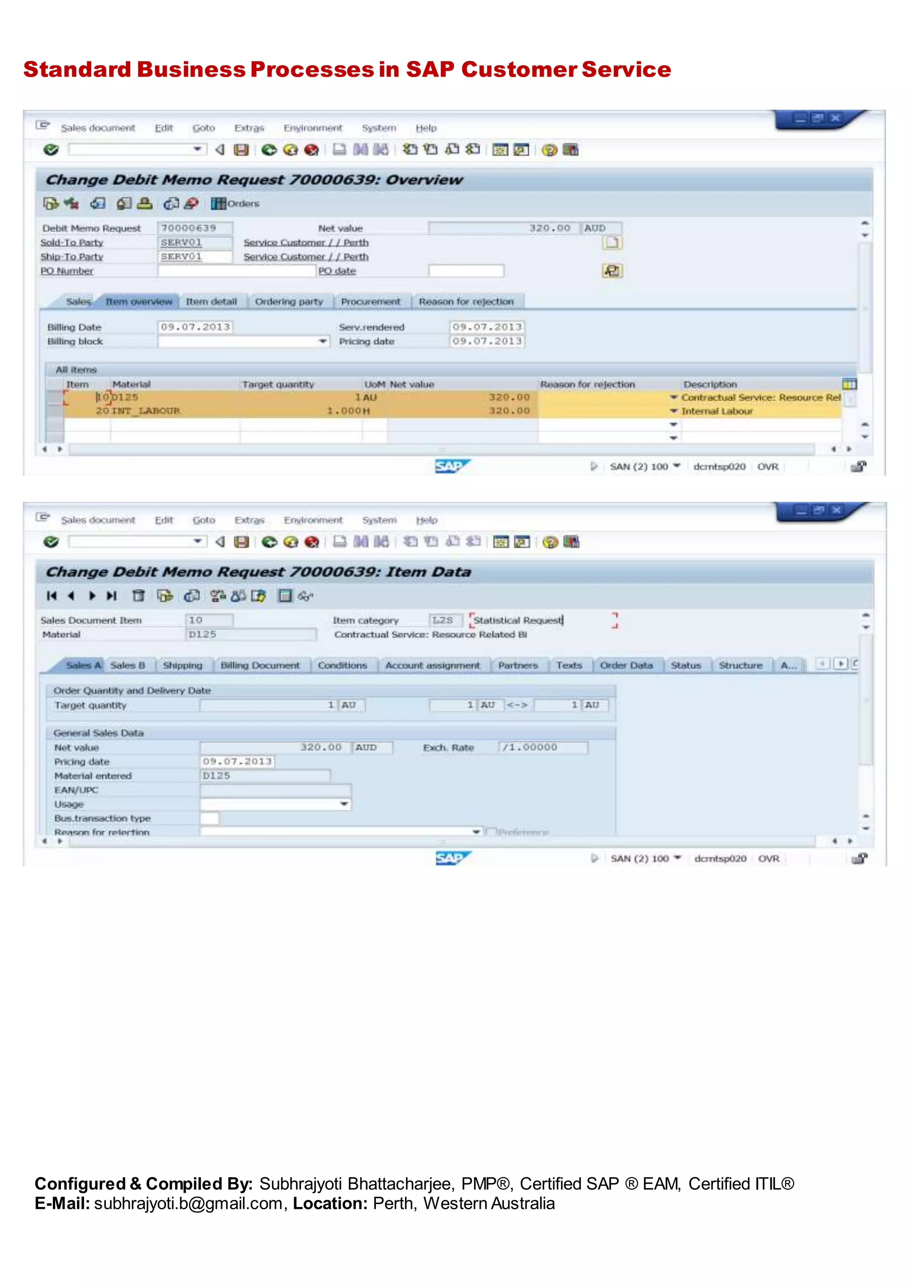Click into the PO Number input field
The image size is (910, 1287).
point(237,271)
